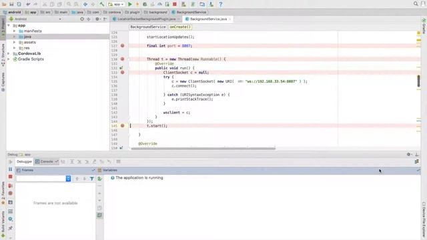Click the background breadcrumb

pyautogui.click(x=155, y=12)
